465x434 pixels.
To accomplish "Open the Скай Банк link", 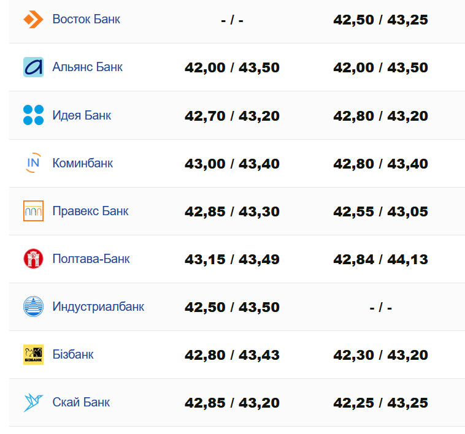I will [81, 402].
